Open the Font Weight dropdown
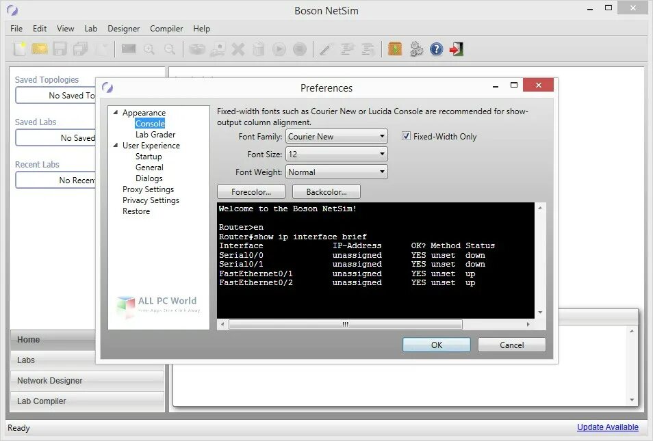 tap(337, 172)
